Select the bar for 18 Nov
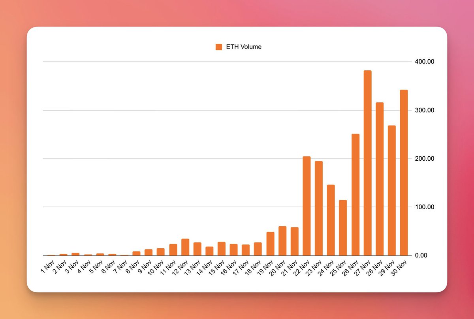 click(258, 249)
